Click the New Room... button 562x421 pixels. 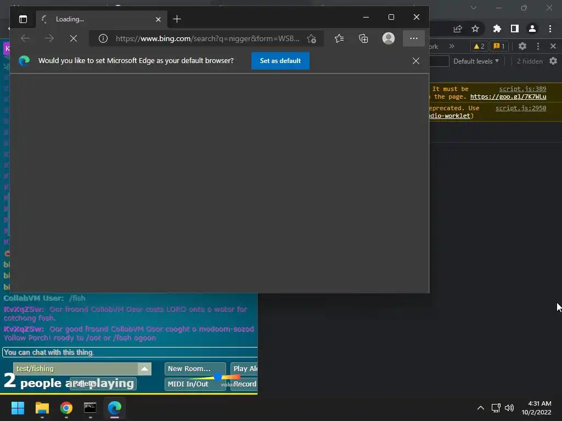(x=195, y=369)
